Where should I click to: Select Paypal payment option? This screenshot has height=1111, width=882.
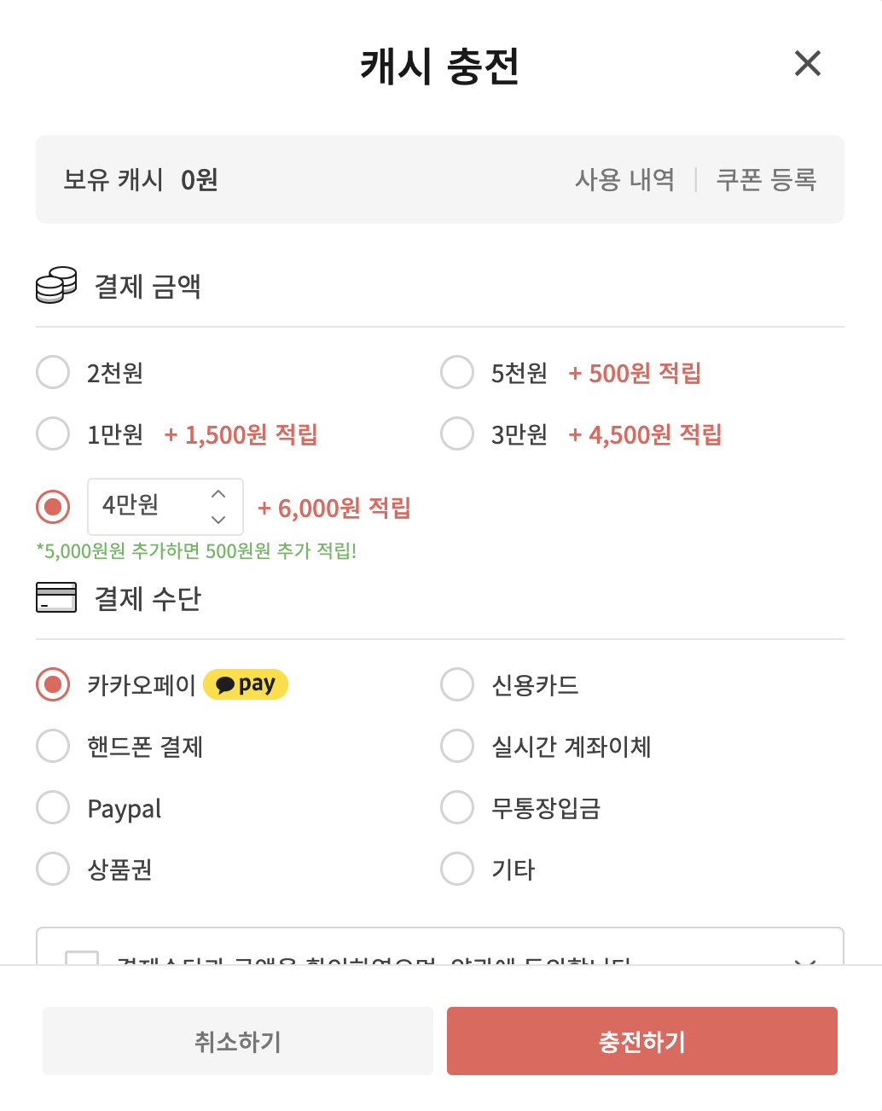point(53,806)
